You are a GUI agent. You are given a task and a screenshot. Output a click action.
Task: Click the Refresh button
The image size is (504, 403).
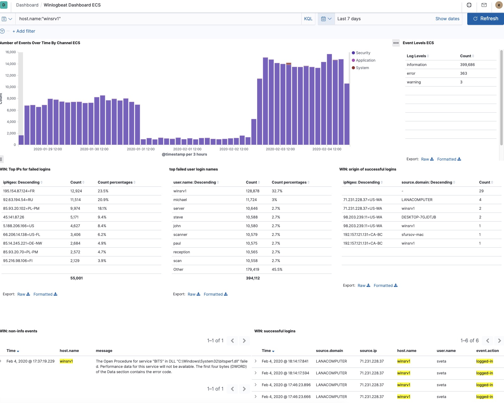[485, 18]
